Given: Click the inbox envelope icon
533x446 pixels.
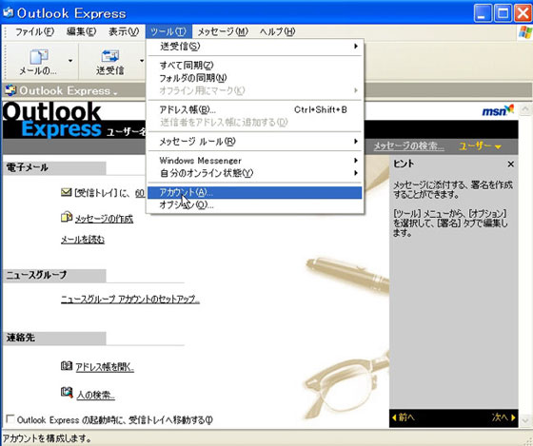Looking at the screenshot, I should (x=67, y=193).
